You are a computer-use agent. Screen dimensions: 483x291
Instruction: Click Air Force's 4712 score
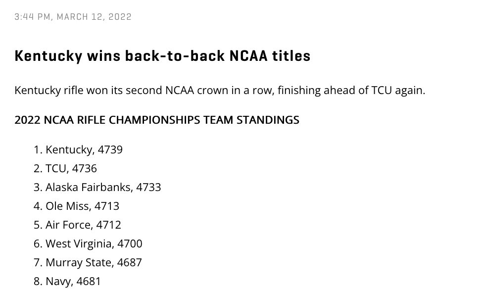pos(108,225)
